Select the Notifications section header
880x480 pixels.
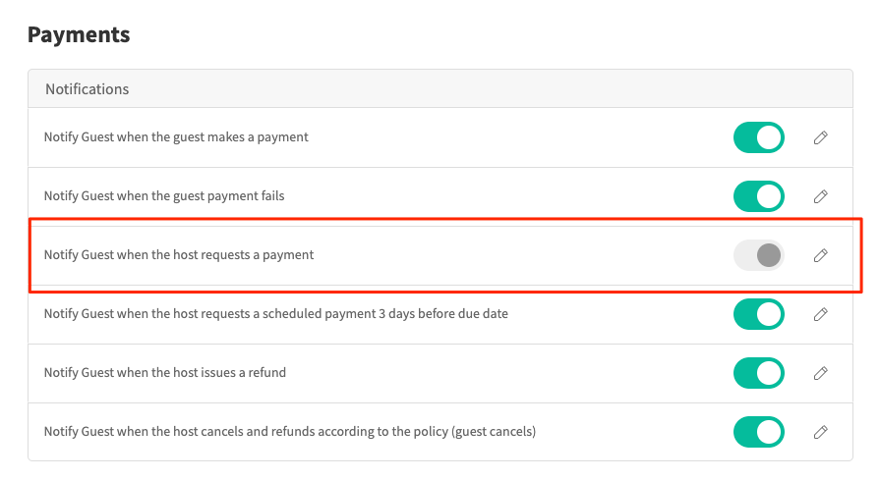[88, 88]
